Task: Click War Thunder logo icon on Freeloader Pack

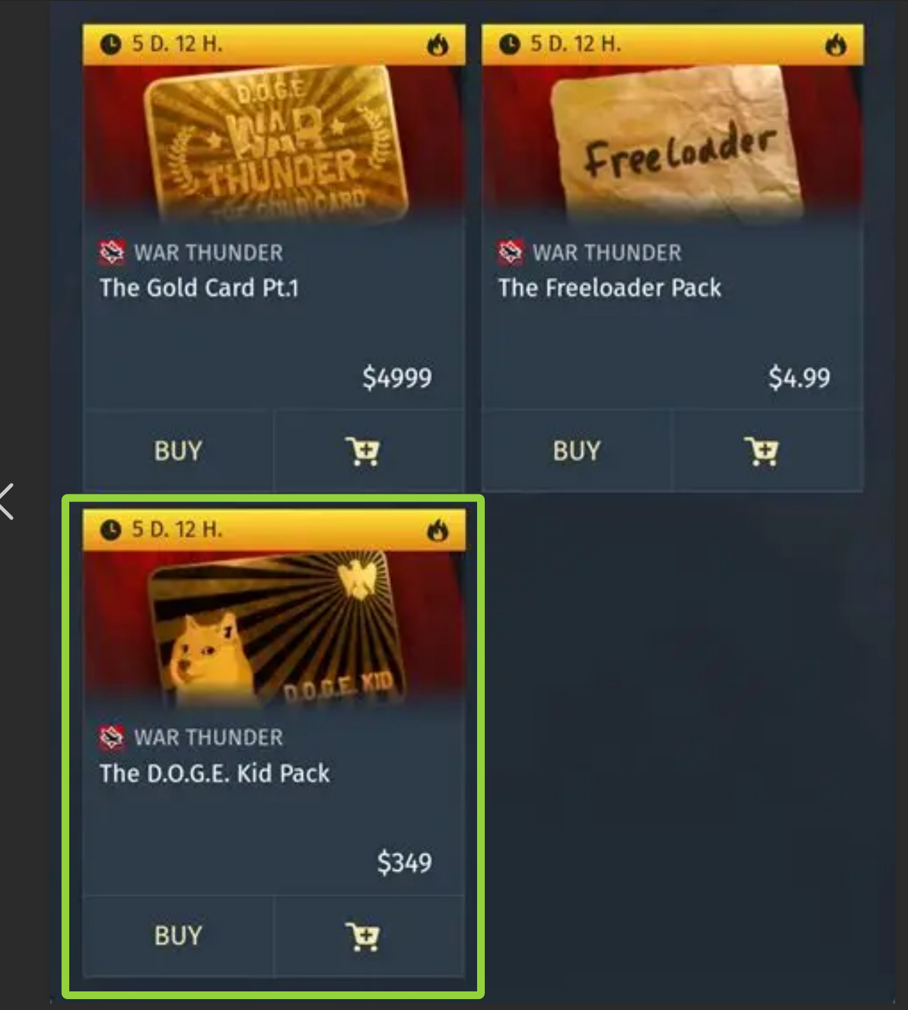Action: (x=510, y=253)
